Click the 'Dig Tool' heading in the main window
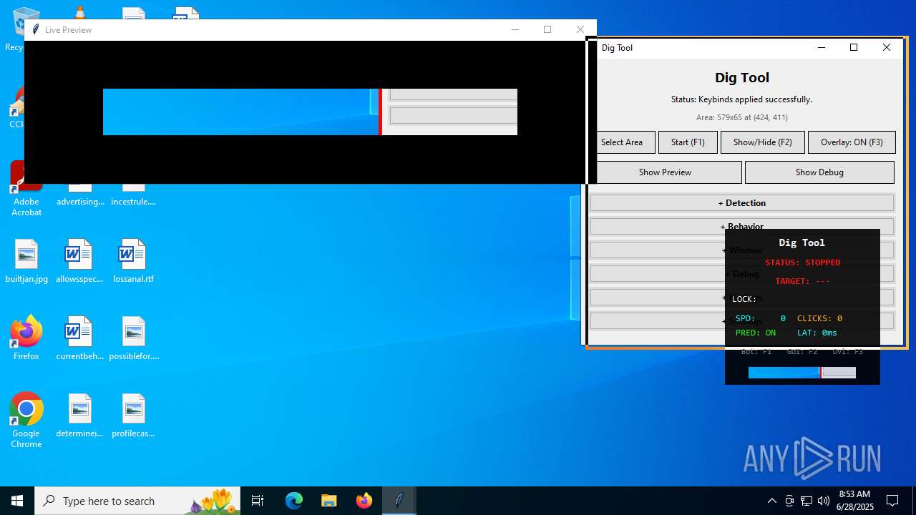Screen dimensions: 916x515 pos(741,77)
